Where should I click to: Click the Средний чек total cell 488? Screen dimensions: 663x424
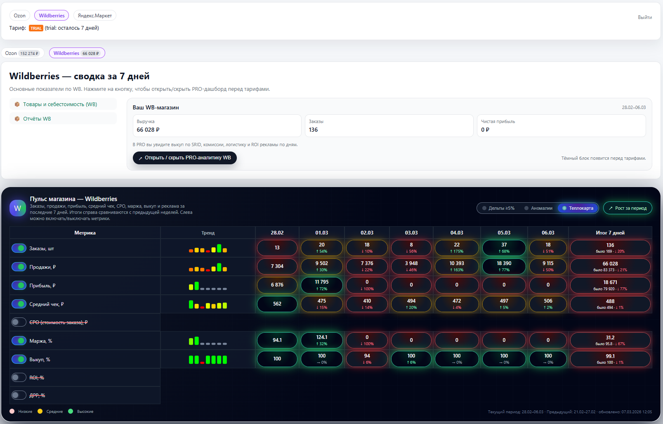pos(610,304)
